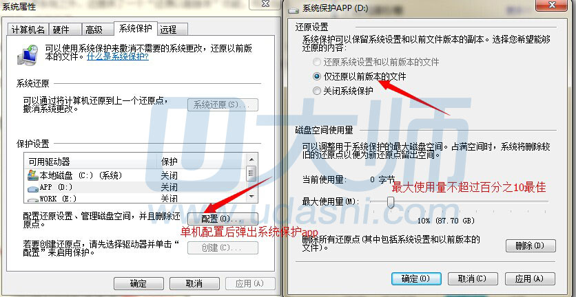Close the System Protection APP (D:) dialog

click(551, 4)
